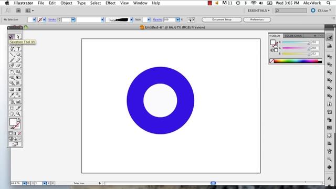Choose the Width tool

click(x=12, y=77)
